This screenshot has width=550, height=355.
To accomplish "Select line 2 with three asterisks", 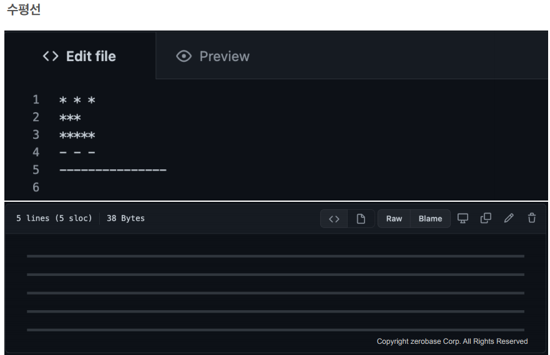I will tap(70, 118).
